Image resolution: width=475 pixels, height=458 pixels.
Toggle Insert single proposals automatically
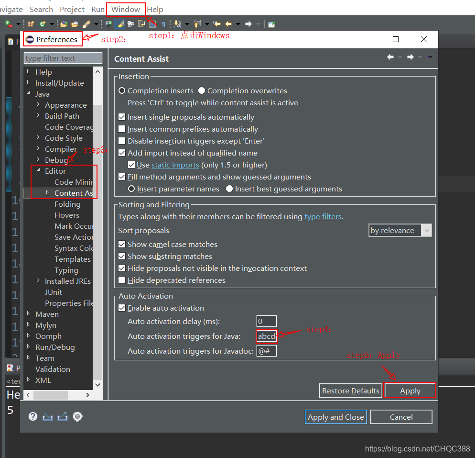(122, 117)
